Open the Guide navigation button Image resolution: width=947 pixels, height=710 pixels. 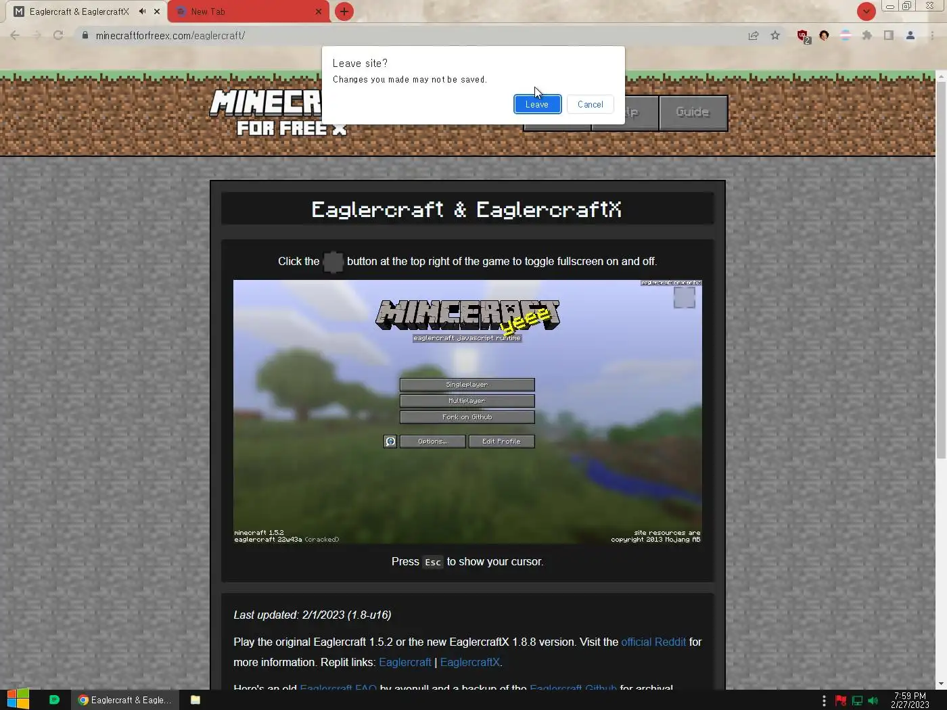click(693, 112)
